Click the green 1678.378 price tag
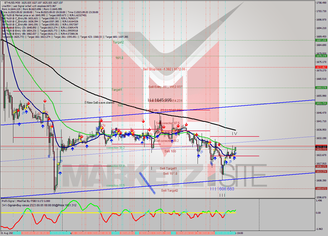Image resolution: width=328 pixels, height=236 pixels. click(321, 56)
